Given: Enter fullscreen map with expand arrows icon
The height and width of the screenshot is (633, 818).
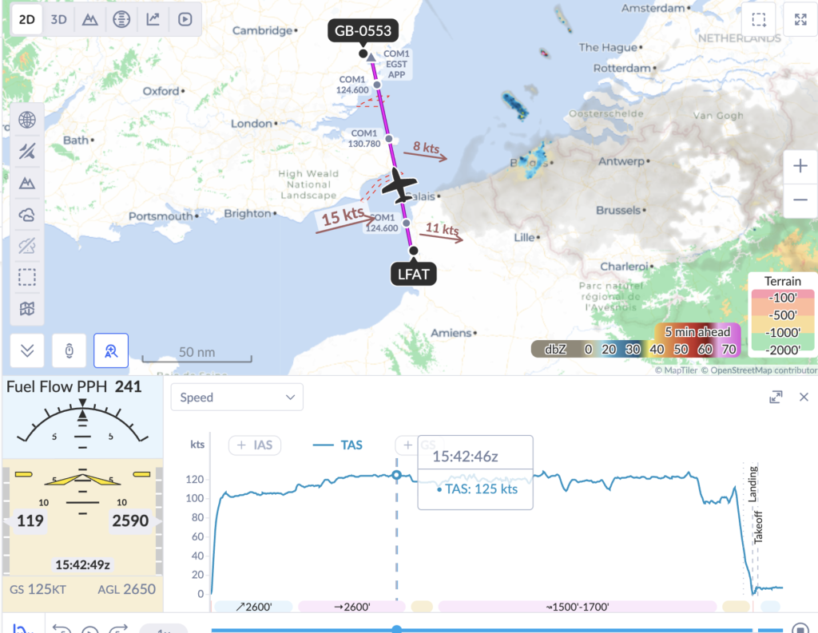Looking at the screenshot, I should tap(800, 20).
